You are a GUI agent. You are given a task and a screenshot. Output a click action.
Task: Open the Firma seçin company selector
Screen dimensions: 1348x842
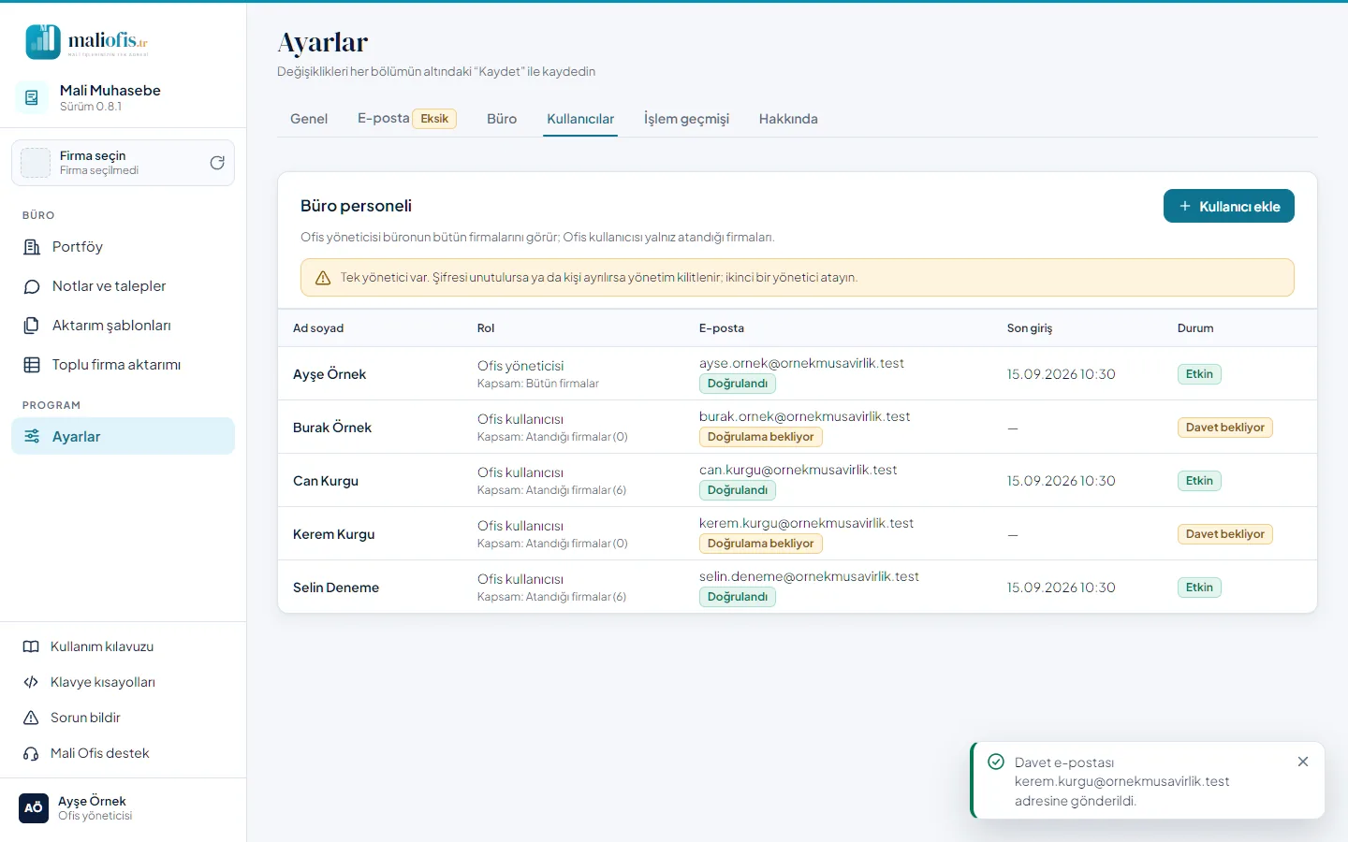(x=123, y=163)
